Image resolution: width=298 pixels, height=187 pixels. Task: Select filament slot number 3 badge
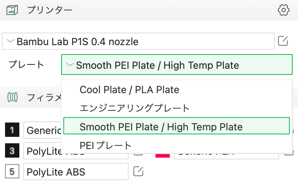(x=12, y=150)
